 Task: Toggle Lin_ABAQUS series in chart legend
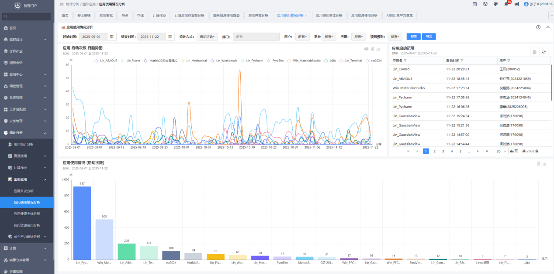point(104,61)
